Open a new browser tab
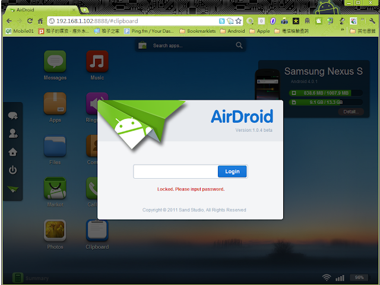The height and width of the screenshot is (285, 380). (84, 10)
